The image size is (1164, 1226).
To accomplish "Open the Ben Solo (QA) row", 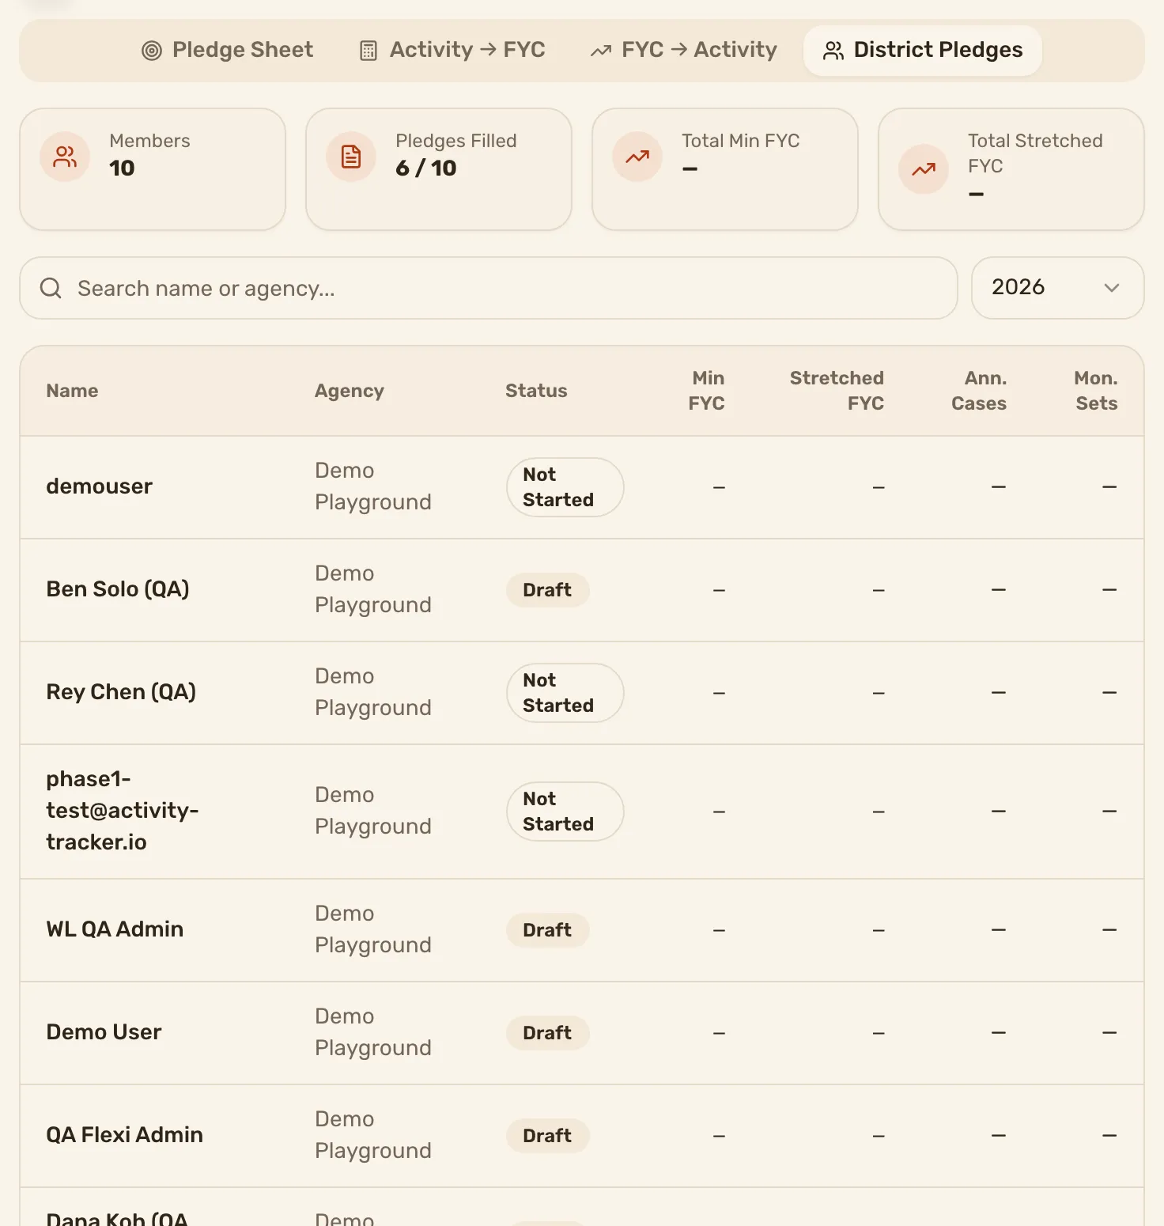I will point(582,590).
